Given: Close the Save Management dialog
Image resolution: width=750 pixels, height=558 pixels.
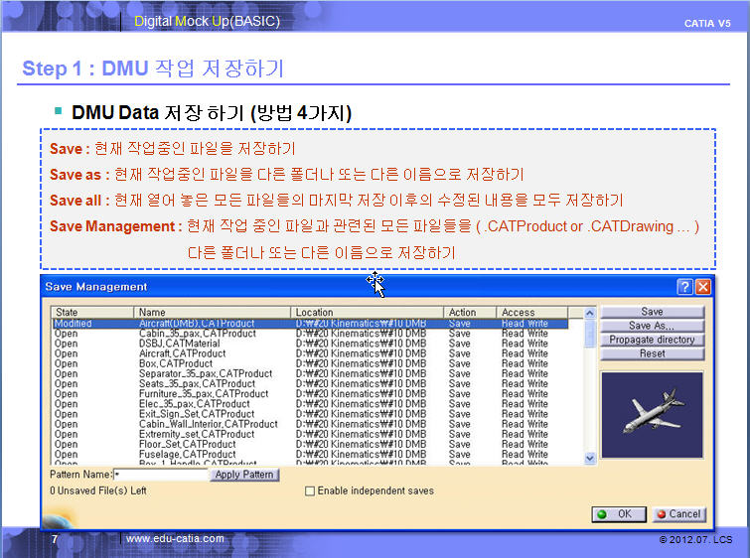Looking at the screenshot, I should click(703, 287).
